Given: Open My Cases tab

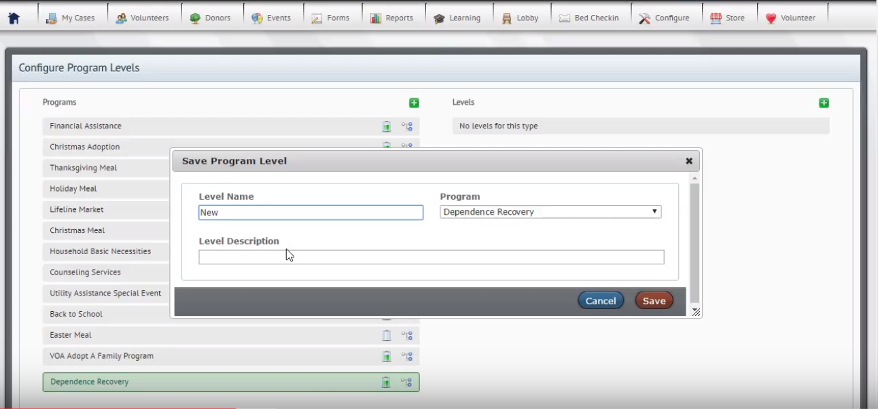Looking at the screenshot, I should click(x=71, y=18).
